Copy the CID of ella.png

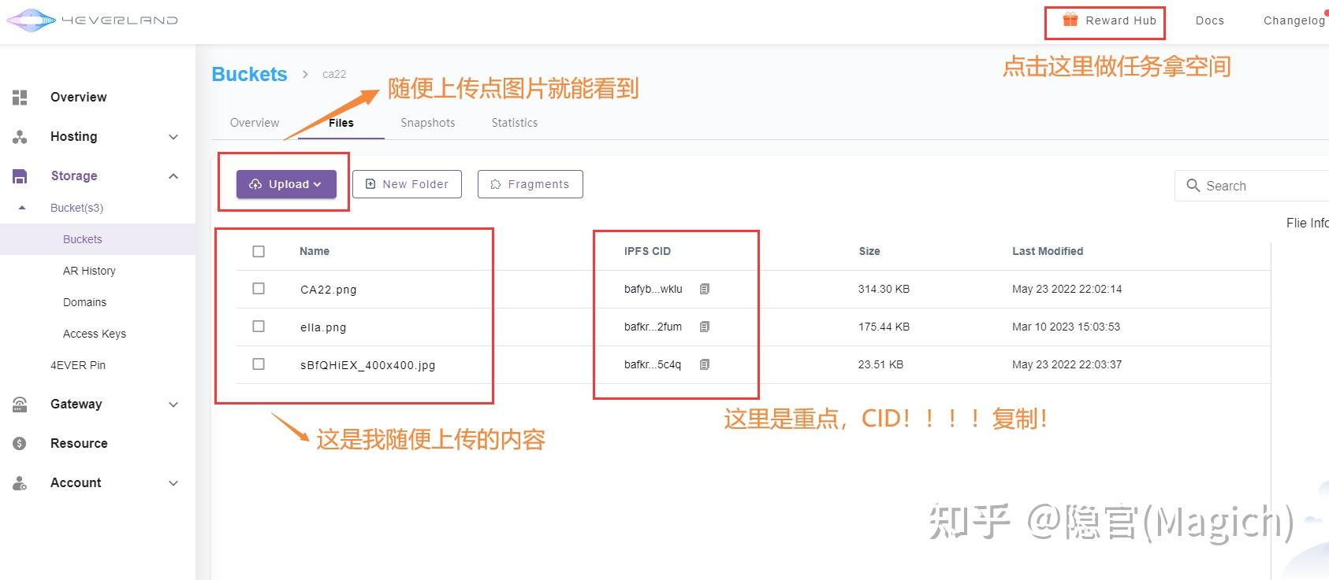pos(705,327)
